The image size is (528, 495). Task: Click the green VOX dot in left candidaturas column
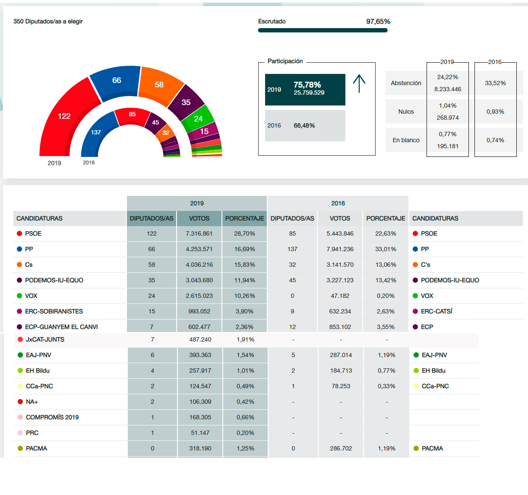tap(19, 296)
